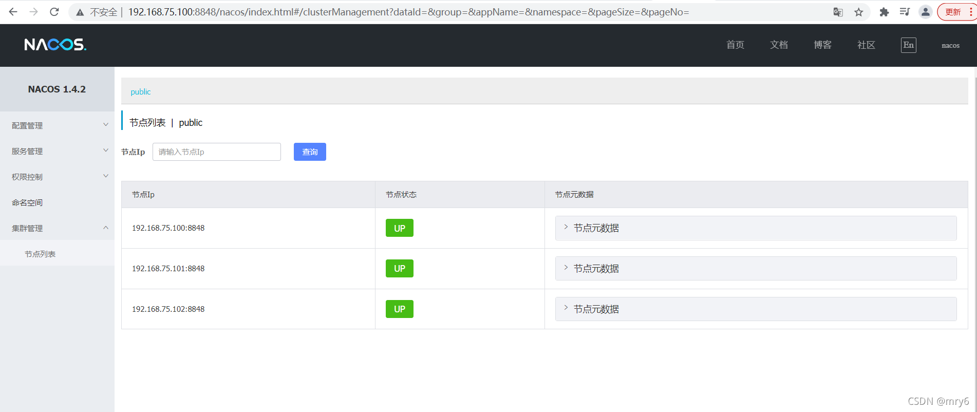977x412 pixels.
Task: Expand the 服务管理 sidebar menu
Action: coord(57,151)
